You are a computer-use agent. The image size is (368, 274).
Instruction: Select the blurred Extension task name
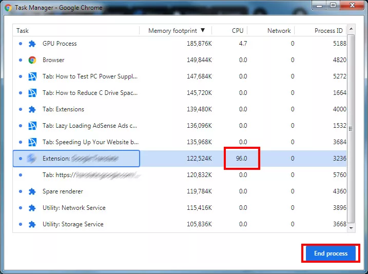(x=81, y=159)
